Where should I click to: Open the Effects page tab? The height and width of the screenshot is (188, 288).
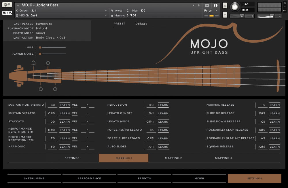point(144,178)
